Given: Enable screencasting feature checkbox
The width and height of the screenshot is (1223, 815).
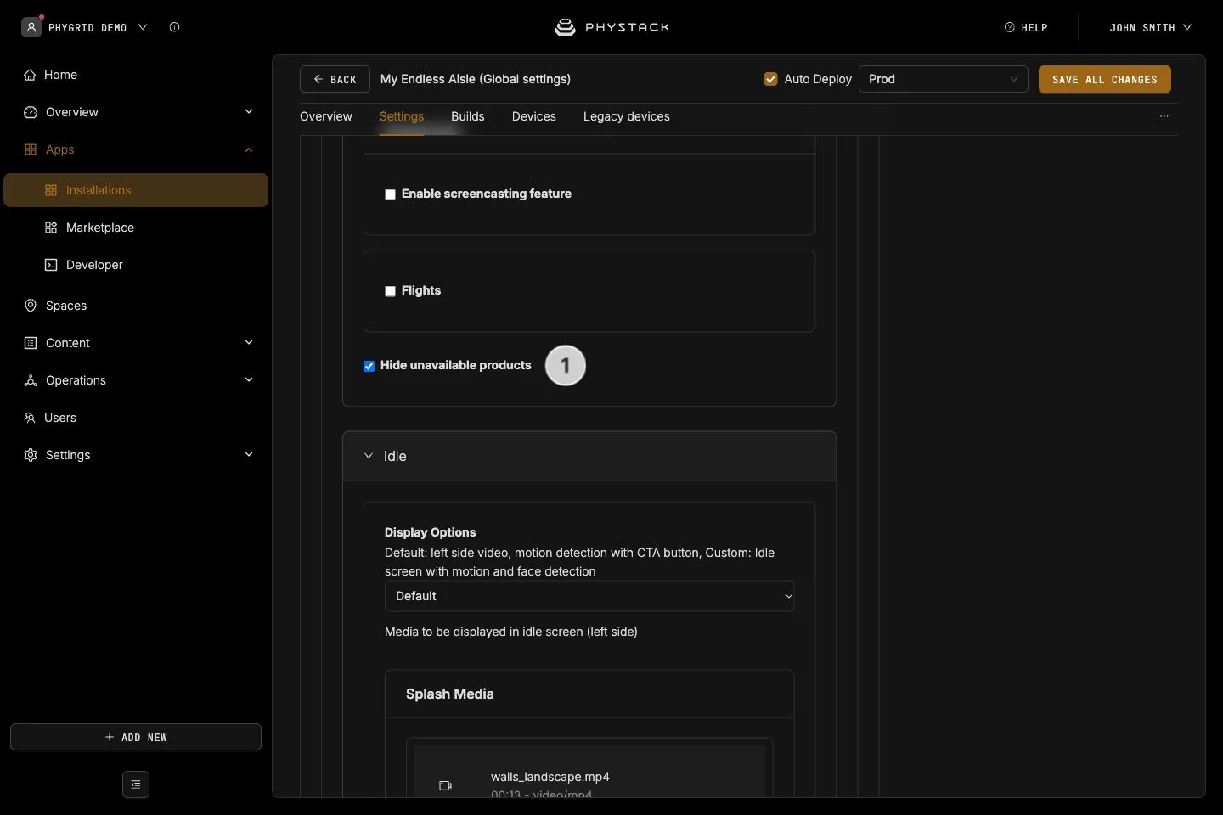Looking at the screenshot, I should coord(390,194).
